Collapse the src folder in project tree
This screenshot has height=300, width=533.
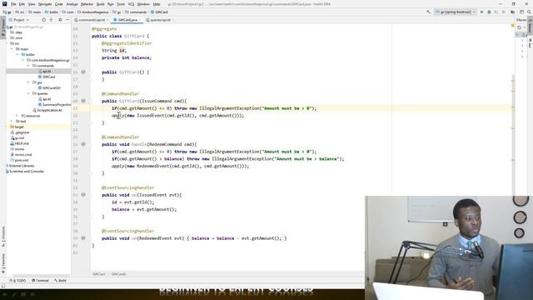pyautogui.click(x=7, y=43)
